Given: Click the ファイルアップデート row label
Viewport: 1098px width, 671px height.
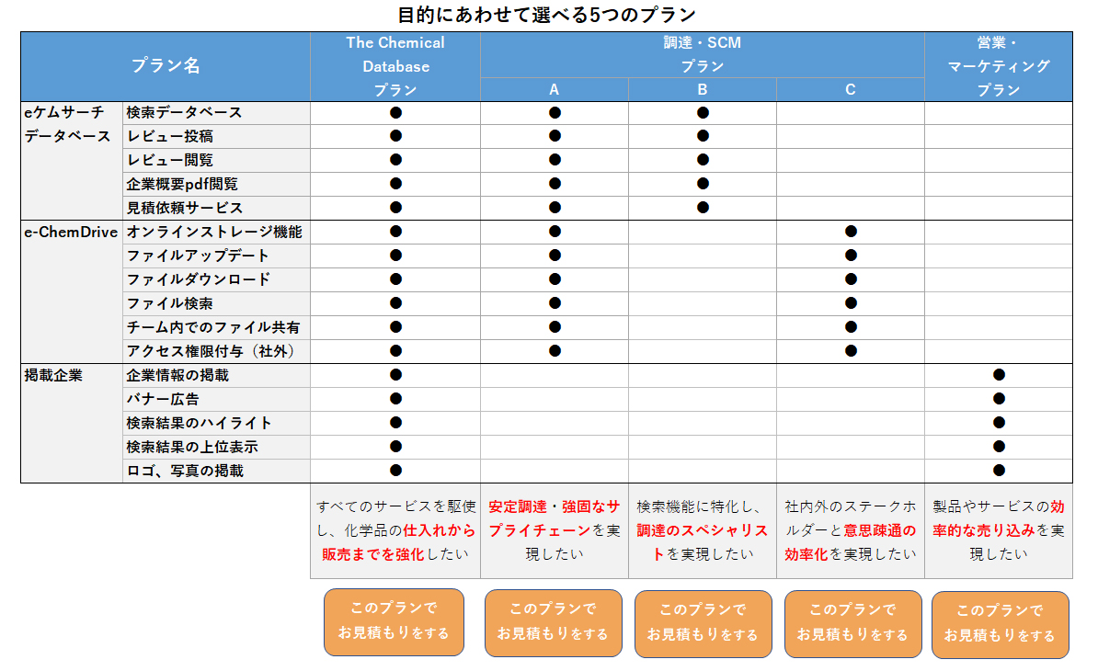Looking at the screenshot, I should click(x=198, y=256).
